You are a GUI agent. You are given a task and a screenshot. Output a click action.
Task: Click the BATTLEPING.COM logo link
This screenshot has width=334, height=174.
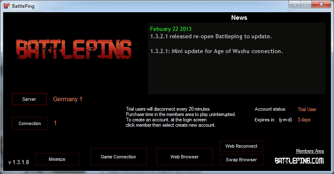coord(299,161)
